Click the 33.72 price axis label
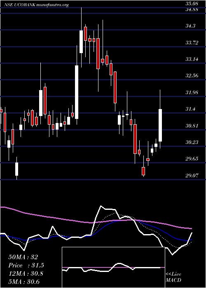Image resolution: width=206 pixels, height=288 pixels. click(192, 43)
